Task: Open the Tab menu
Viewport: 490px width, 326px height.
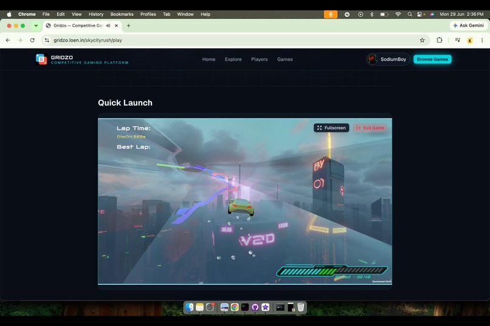Action: (x=167, y=14)
